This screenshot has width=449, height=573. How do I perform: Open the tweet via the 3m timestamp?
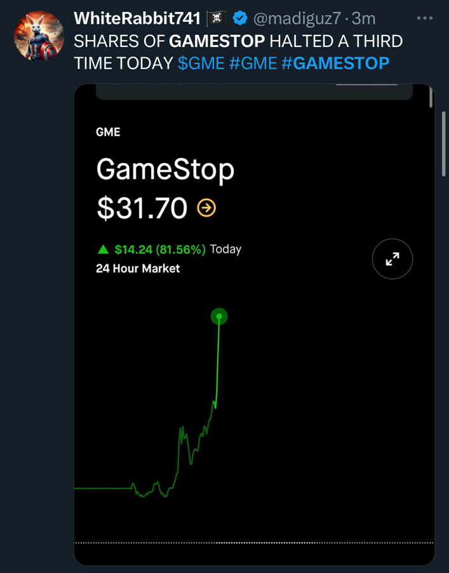364,19
